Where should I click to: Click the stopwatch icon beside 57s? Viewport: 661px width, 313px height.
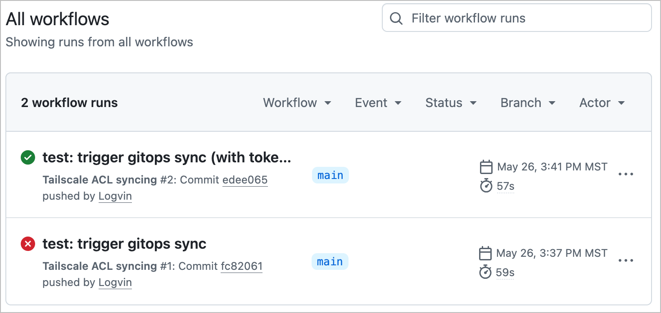click(x=486, y=185)
